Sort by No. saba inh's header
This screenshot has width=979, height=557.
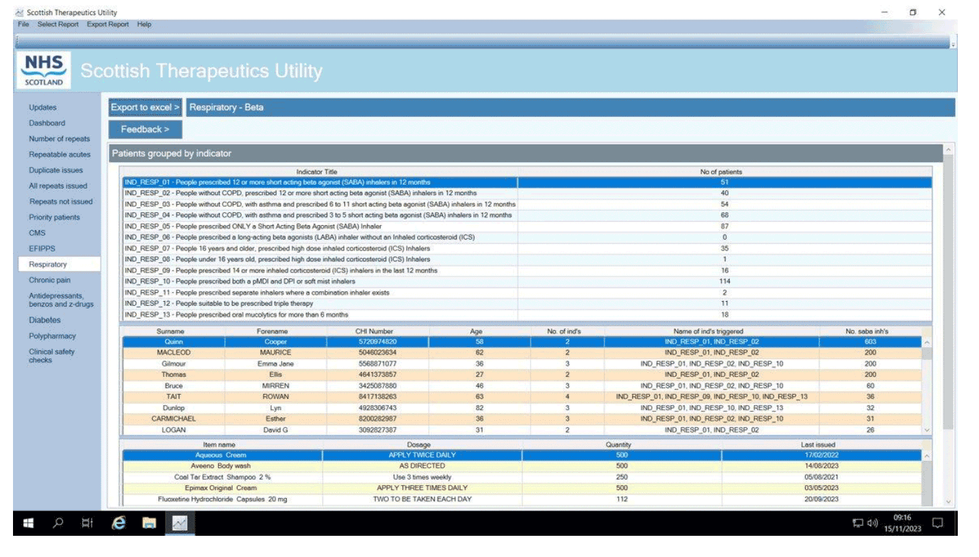point(870,331)
